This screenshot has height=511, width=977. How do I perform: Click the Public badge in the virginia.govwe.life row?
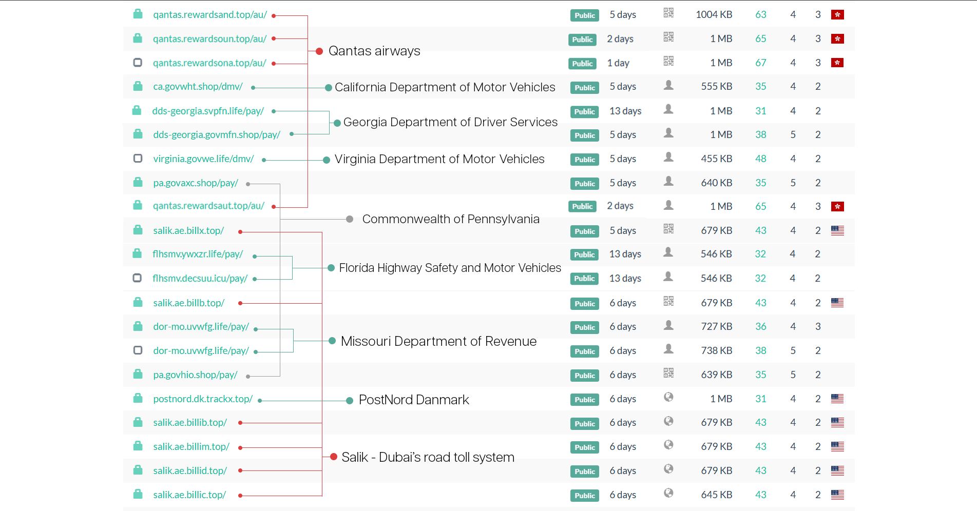[x=585, y=160]
